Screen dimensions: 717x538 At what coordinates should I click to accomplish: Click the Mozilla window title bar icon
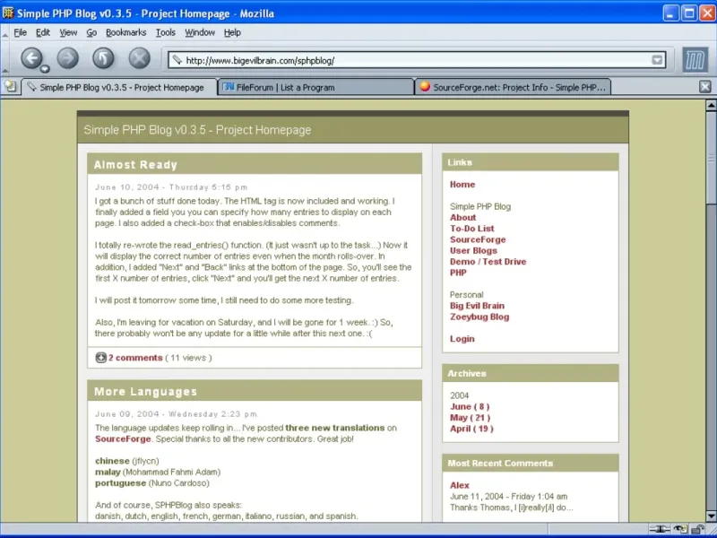(8, 13)
